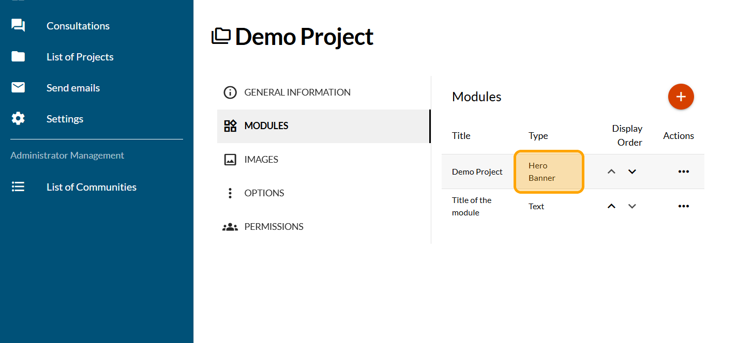Viewport: 738px width, 343px height.
Task: Go to List of Communities
Action: 92,187
